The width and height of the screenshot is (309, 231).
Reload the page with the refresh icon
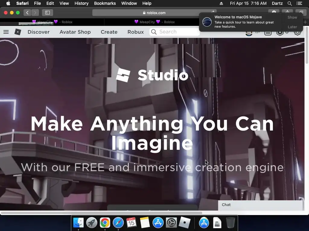click(x=213, y=12)
